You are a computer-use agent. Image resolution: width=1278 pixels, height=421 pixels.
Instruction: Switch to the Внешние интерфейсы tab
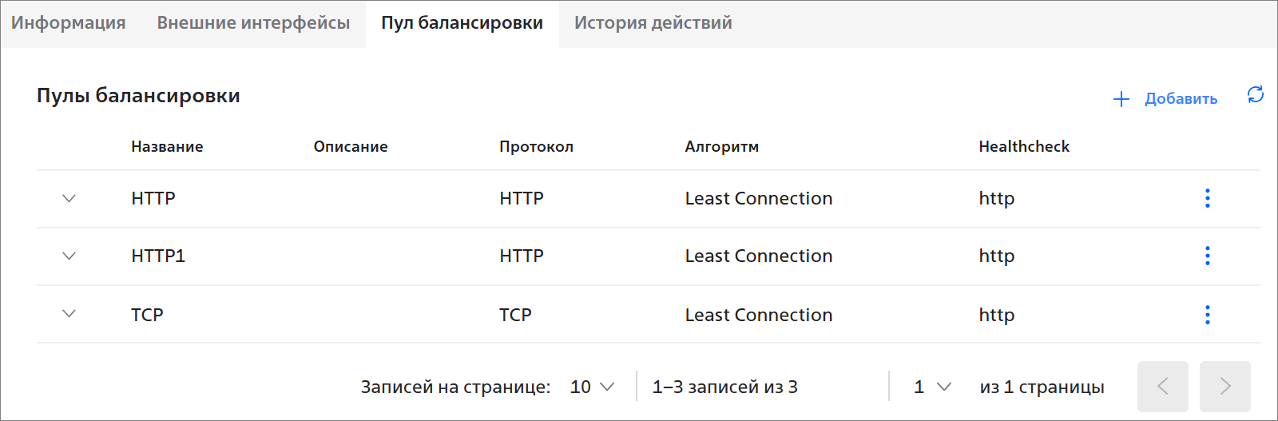tap(253, 23)
